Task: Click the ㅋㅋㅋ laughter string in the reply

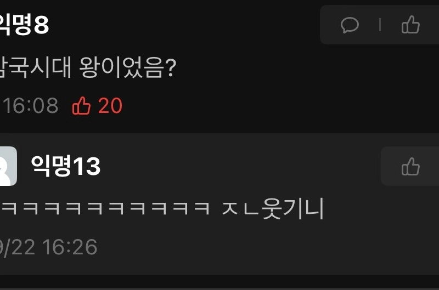Action: click(x=105, y=209)
